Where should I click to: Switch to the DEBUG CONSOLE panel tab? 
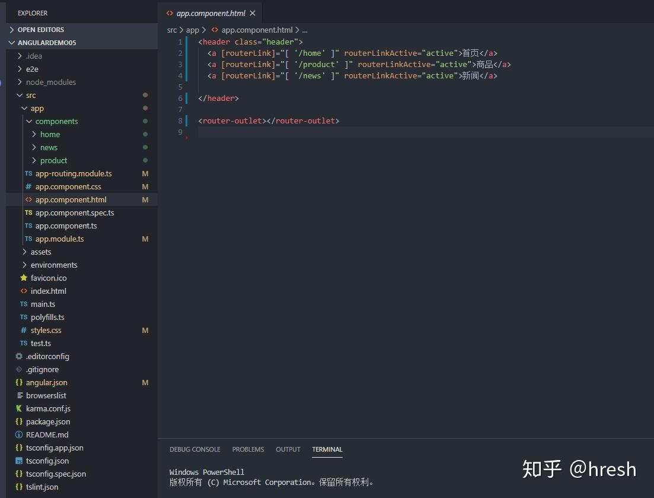coord(195,449)
